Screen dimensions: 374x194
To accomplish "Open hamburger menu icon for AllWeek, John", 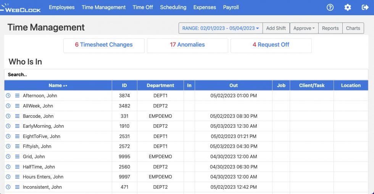I will (17, 106).
